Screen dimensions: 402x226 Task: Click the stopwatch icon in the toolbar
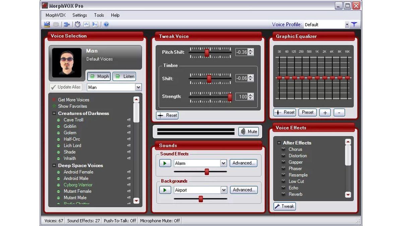77,24
